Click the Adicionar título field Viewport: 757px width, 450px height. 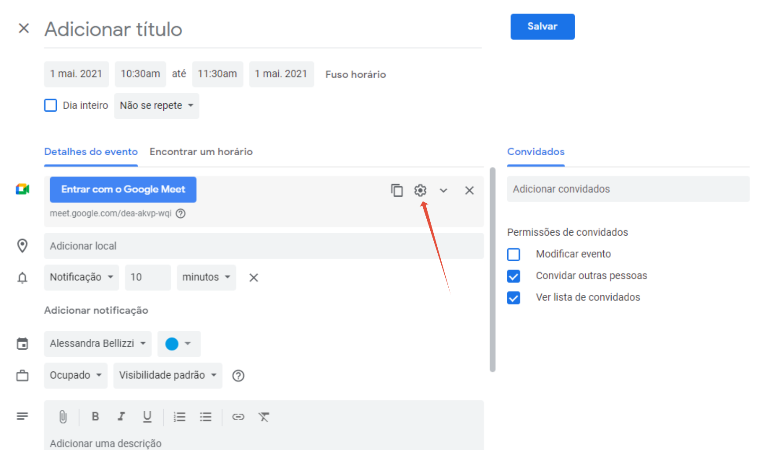263,29
